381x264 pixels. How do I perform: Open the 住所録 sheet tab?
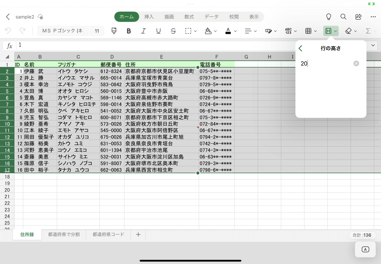click(x=27, y=234)
